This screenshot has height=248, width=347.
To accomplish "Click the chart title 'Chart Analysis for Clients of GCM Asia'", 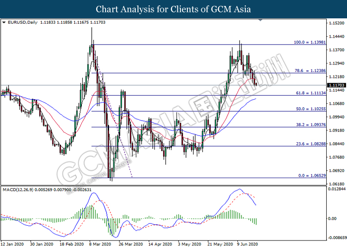I will click(x=173, y=9).
